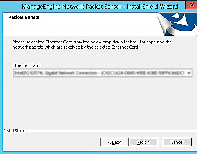Click the 'Please select the Ethernet Card' instructions
Viewport: 197px width, 154px height.
click(92, 42)
